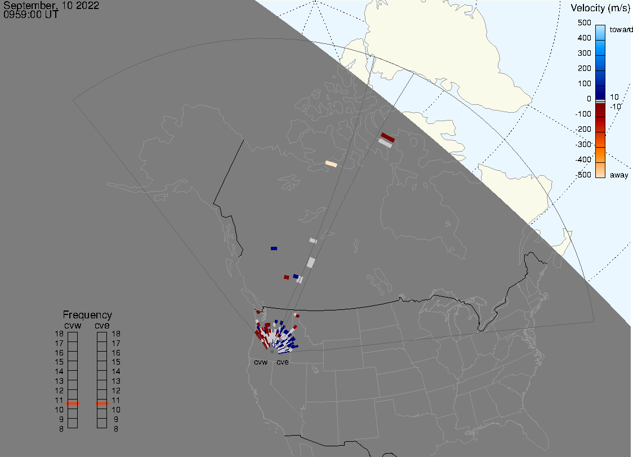Click the 14 label beside the cvw frequency bar
Viewport: 633px width, 457px height.
point(59,371)
